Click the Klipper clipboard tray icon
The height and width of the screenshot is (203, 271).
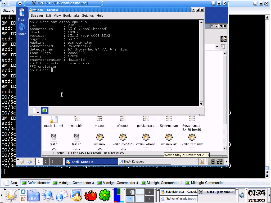coord(202,162)
